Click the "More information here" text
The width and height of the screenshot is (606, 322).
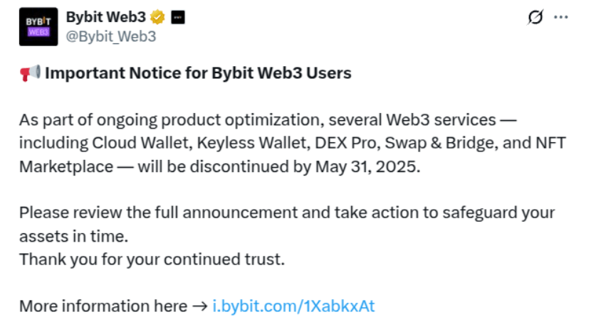(x=103, y=306)
